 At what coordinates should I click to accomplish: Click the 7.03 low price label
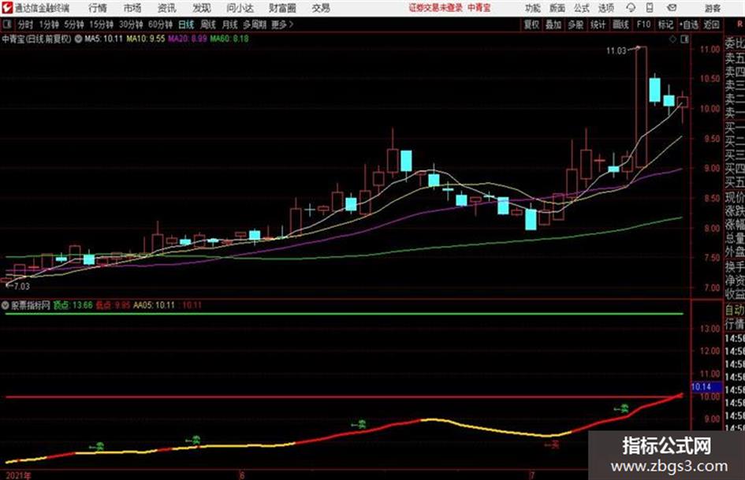coord(21,286)
